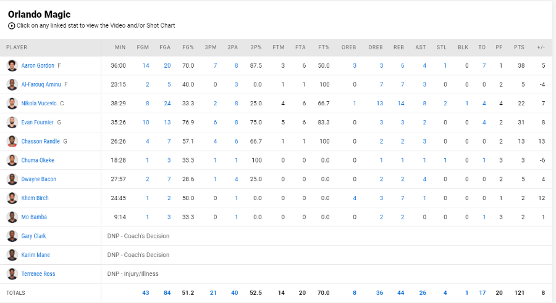The image size is (556, 303).
Task: View Dwayne Bacon's 4 assists
Action: tap(424, 179)
